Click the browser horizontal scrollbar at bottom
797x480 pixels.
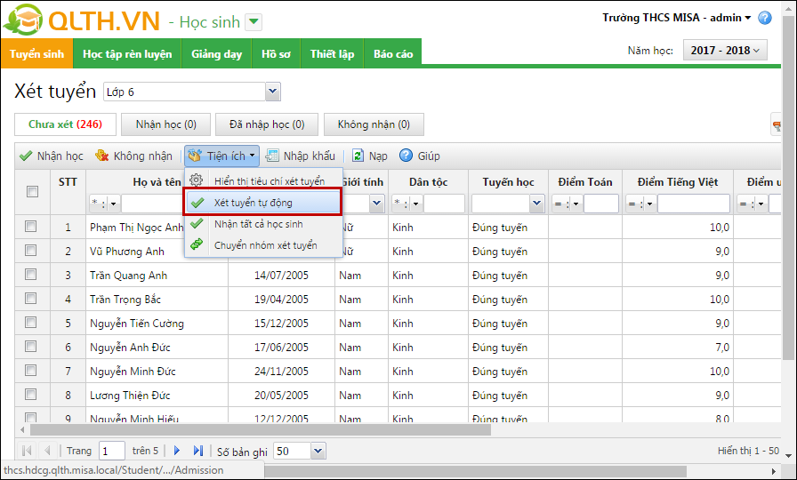(475, 471)
